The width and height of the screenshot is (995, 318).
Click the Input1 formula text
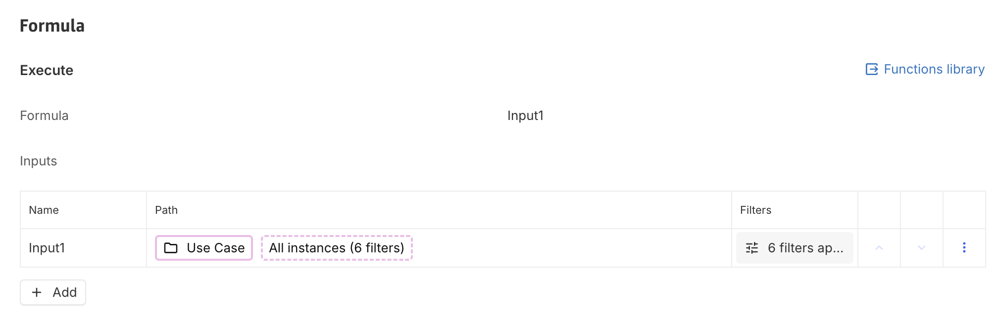[526, 116]
